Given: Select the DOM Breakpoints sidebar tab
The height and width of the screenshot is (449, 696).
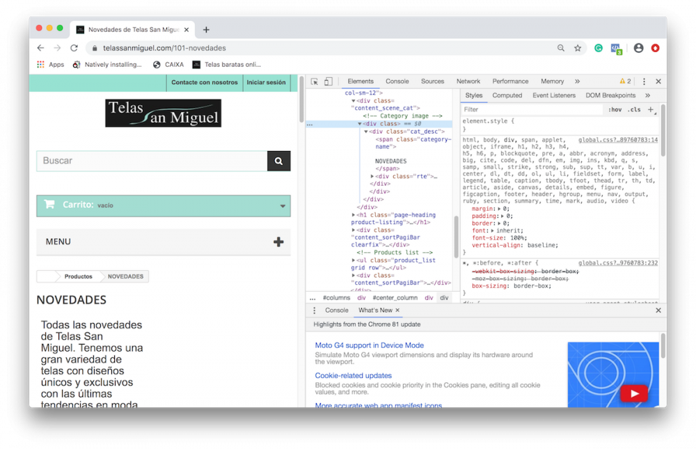Looking at the screenshot, I should pyautogui.click(x=610, y=95).
